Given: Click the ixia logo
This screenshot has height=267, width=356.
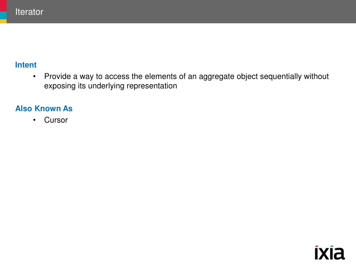Looking at the screenshot, I should tap(330, 252).
